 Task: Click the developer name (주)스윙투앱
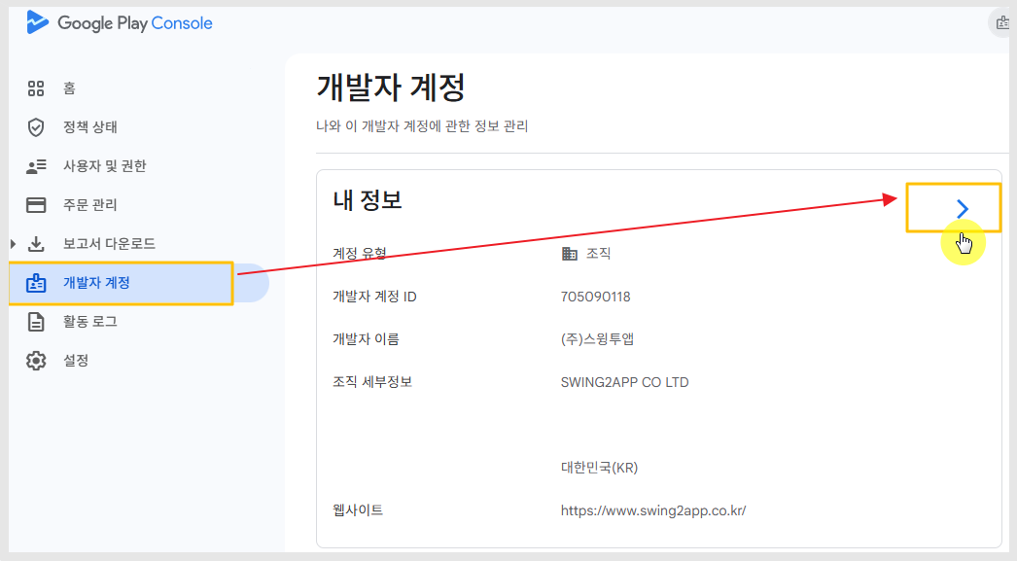pos(597,339)
